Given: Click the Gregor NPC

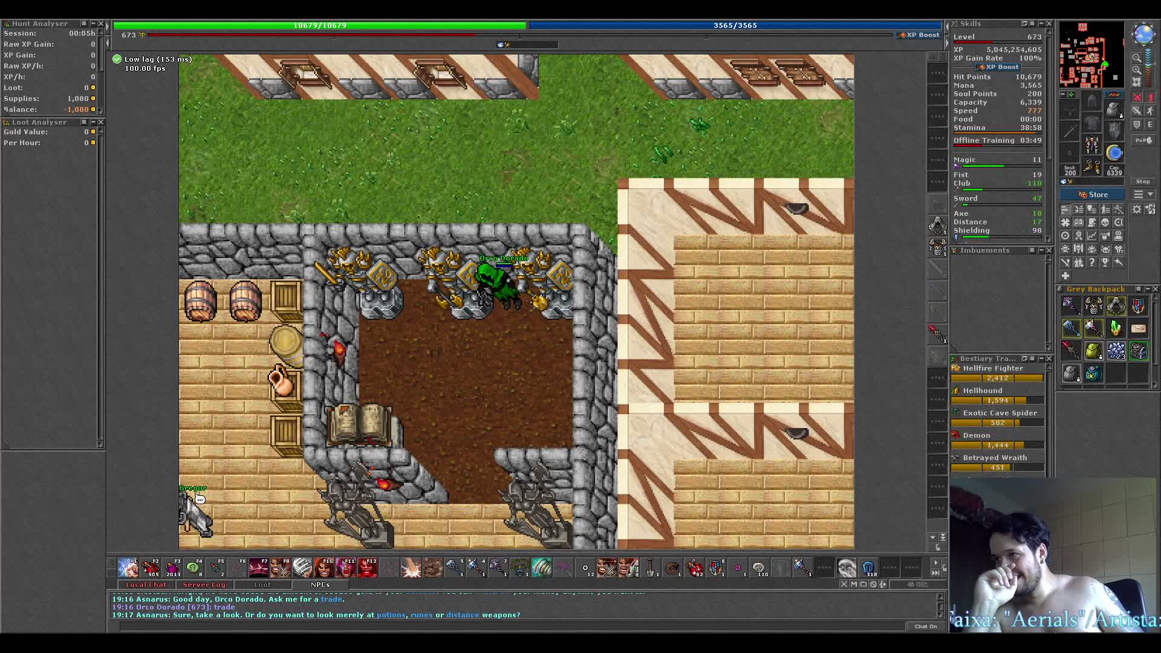Looking at the screenshot, I should (x=195, y=514).
